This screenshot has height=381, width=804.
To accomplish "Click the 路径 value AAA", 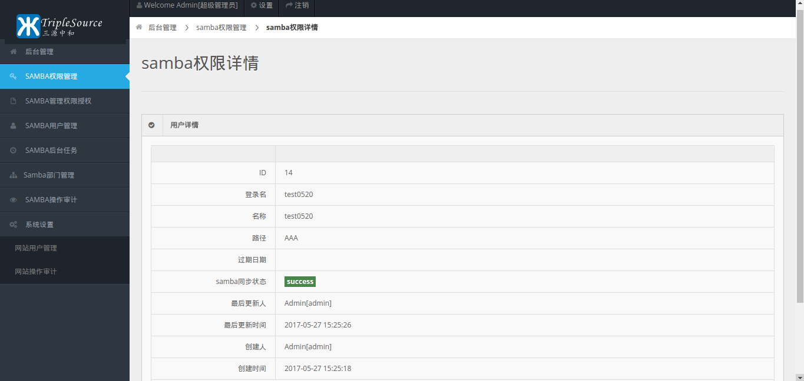I will (x=291, y=238).
